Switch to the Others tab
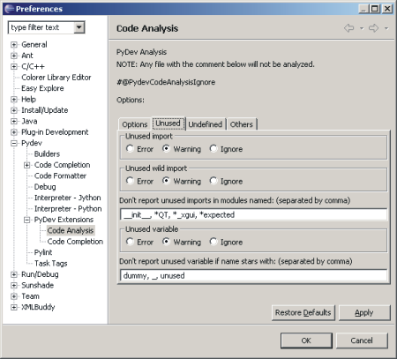The height and width of the screenshot is (359, 397). point(242,124)
